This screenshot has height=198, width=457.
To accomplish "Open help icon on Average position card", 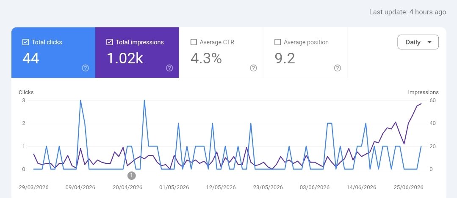I will pos(338,68).
